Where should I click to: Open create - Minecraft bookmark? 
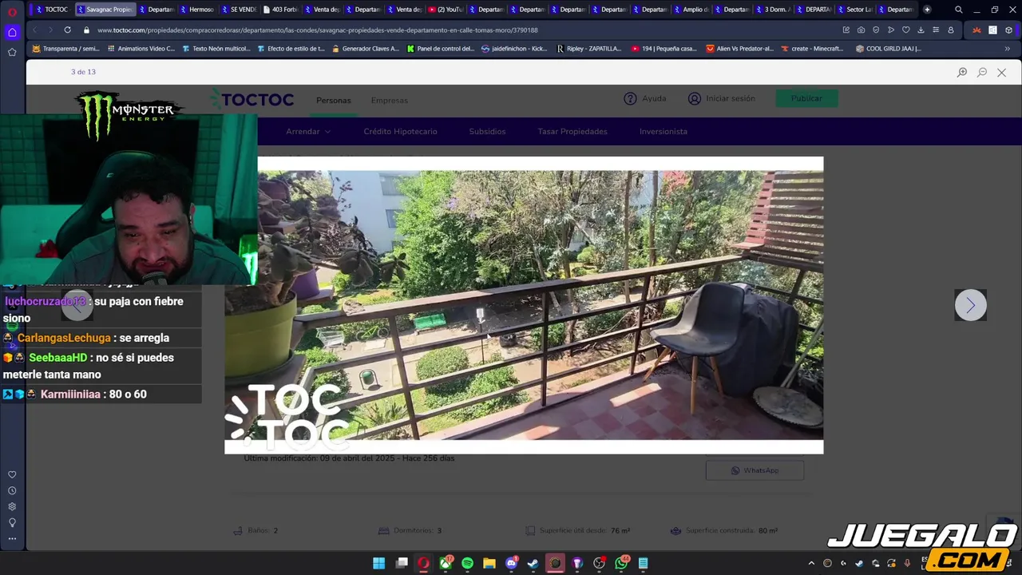(x=812, y=49)
